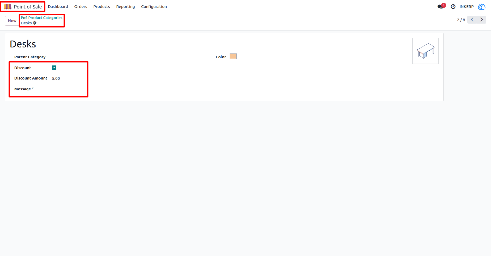Open the Color swatch picker

[x=233, y=56]
